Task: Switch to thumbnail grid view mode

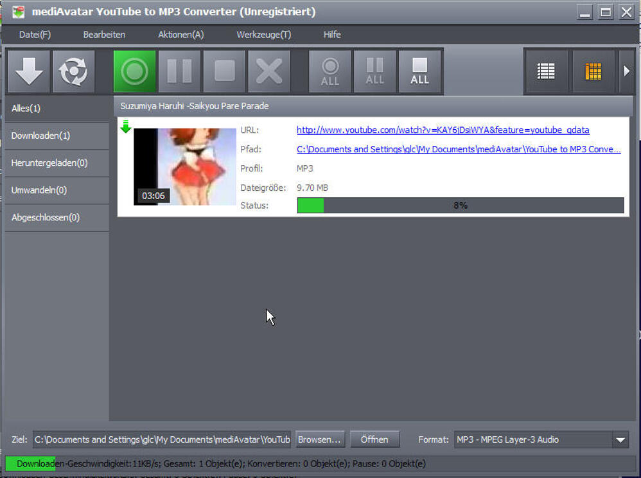Action: [593, 71]
